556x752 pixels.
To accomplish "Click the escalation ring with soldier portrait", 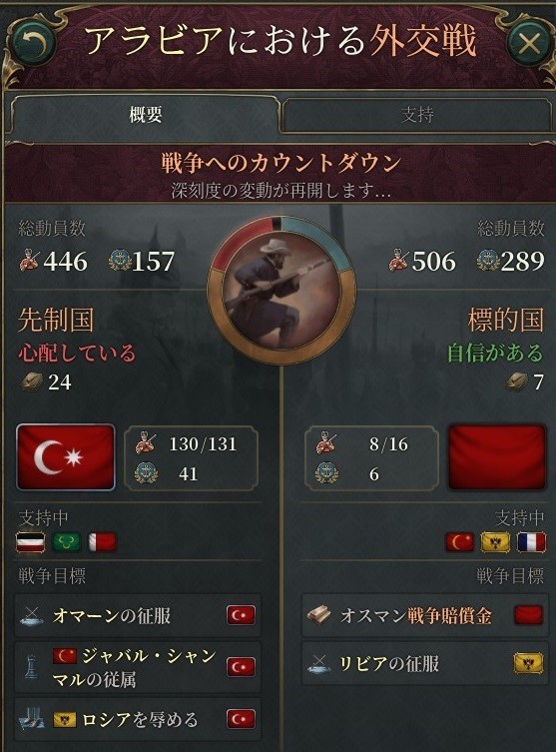I will 281,291.
